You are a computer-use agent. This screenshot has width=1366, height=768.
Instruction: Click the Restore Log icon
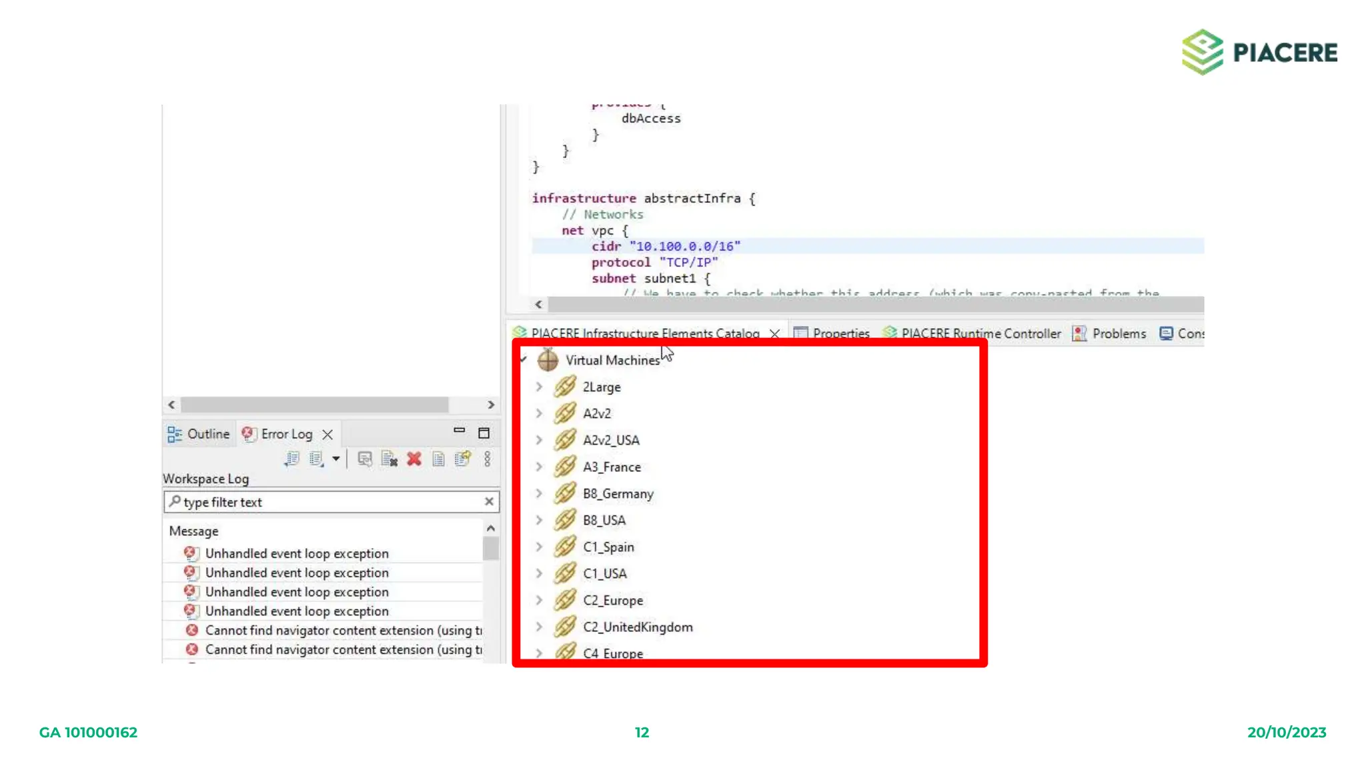[462, 459]
